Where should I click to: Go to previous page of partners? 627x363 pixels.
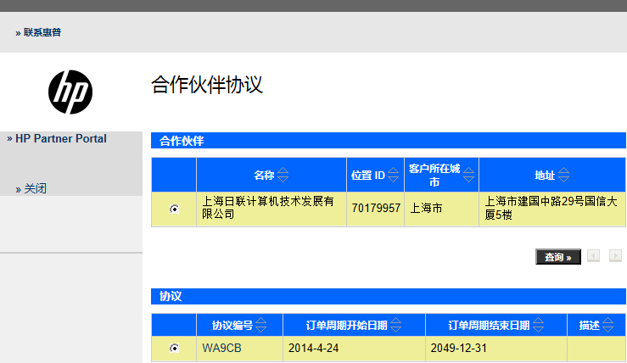[593, 255]
